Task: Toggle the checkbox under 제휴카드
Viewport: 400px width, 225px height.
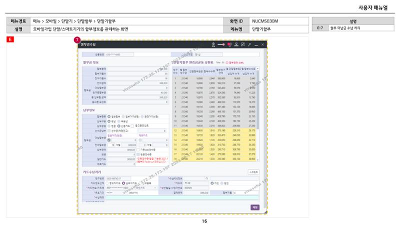Action: tap(140, 140)
